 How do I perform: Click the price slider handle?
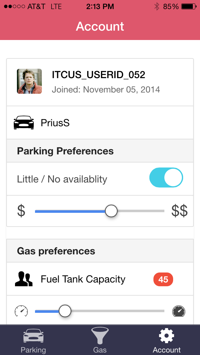tap(111, 211)
